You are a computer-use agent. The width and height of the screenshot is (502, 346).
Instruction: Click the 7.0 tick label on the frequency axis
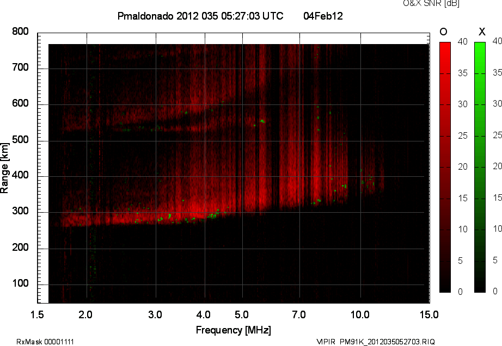pyautogui.click(x=299, y=314)
